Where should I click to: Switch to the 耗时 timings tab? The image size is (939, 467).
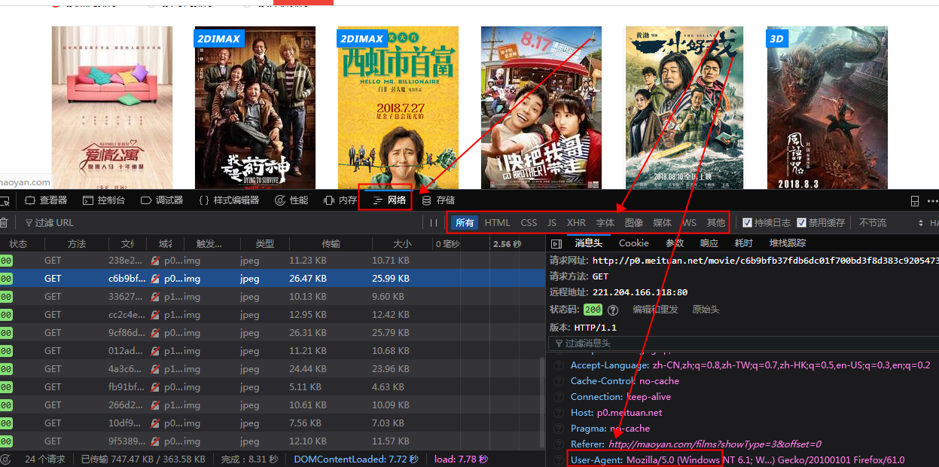pos(744,243)
